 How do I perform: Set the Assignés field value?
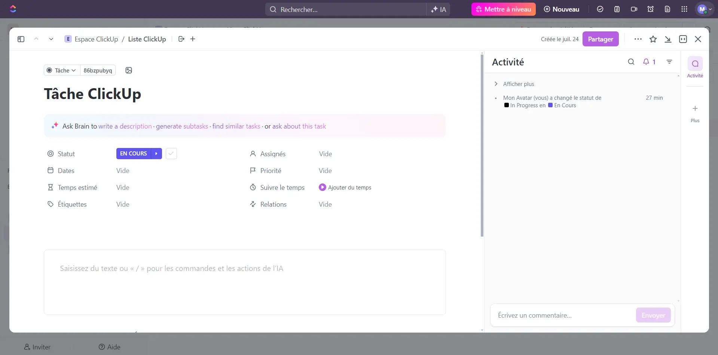click(x=326, y=154)
